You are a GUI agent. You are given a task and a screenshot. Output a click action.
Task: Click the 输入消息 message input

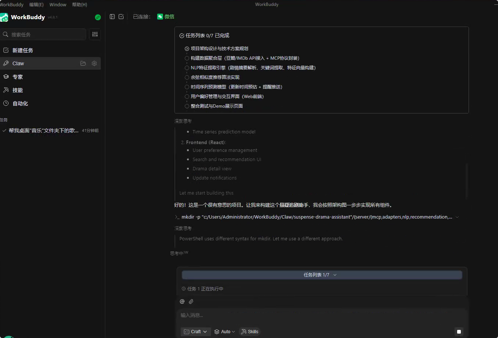322,316
